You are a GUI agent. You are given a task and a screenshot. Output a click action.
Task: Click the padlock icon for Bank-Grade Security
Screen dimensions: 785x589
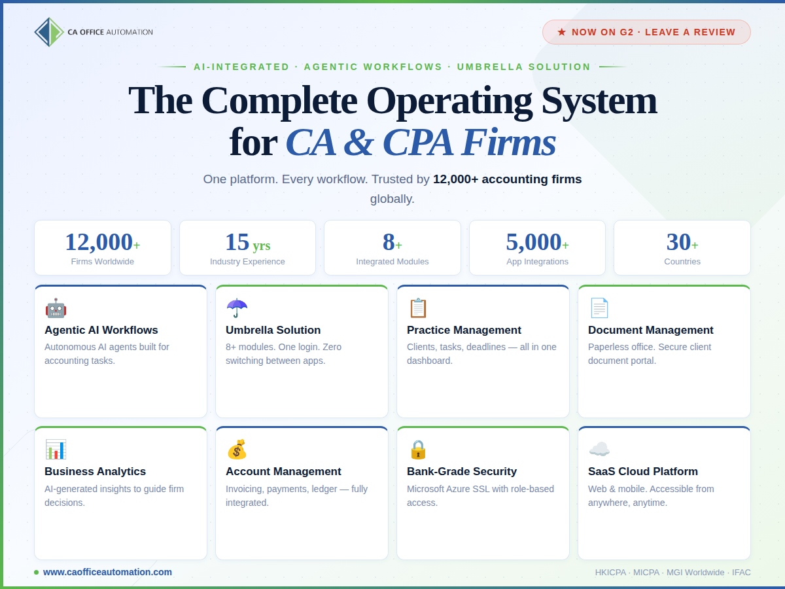pyautogui.click(x=417, y=450)
